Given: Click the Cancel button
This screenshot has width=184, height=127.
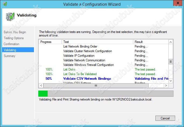Looking at the screenshot, I should click(x=165, y=118).
